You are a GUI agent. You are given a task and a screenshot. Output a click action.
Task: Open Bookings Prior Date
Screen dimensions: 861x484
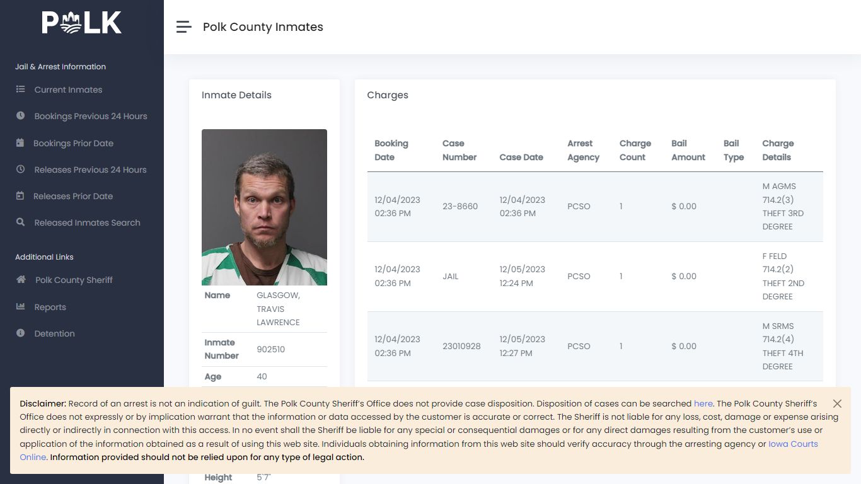(x=73, y=143)
